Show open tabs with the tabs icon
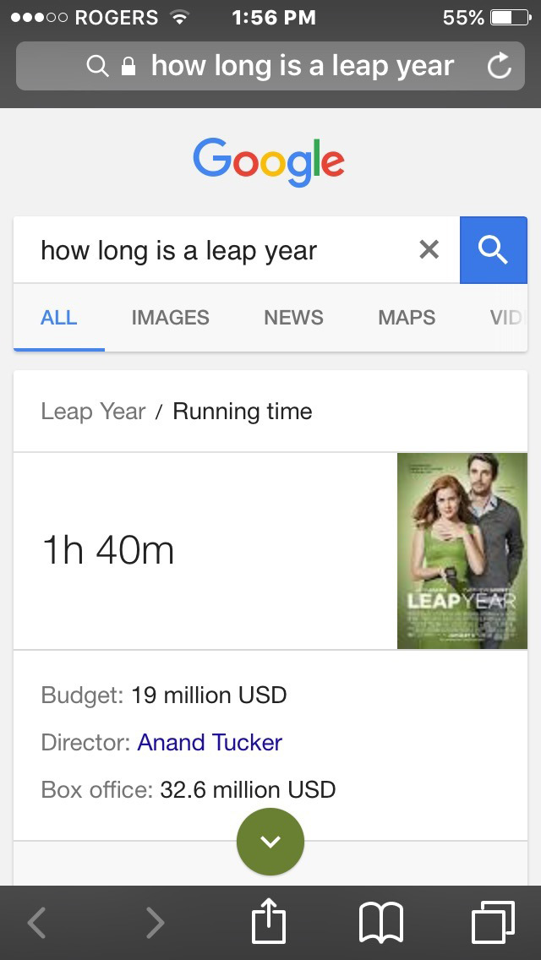The width and height of the screenshot is (541, 960). click(x=493, y=921)
